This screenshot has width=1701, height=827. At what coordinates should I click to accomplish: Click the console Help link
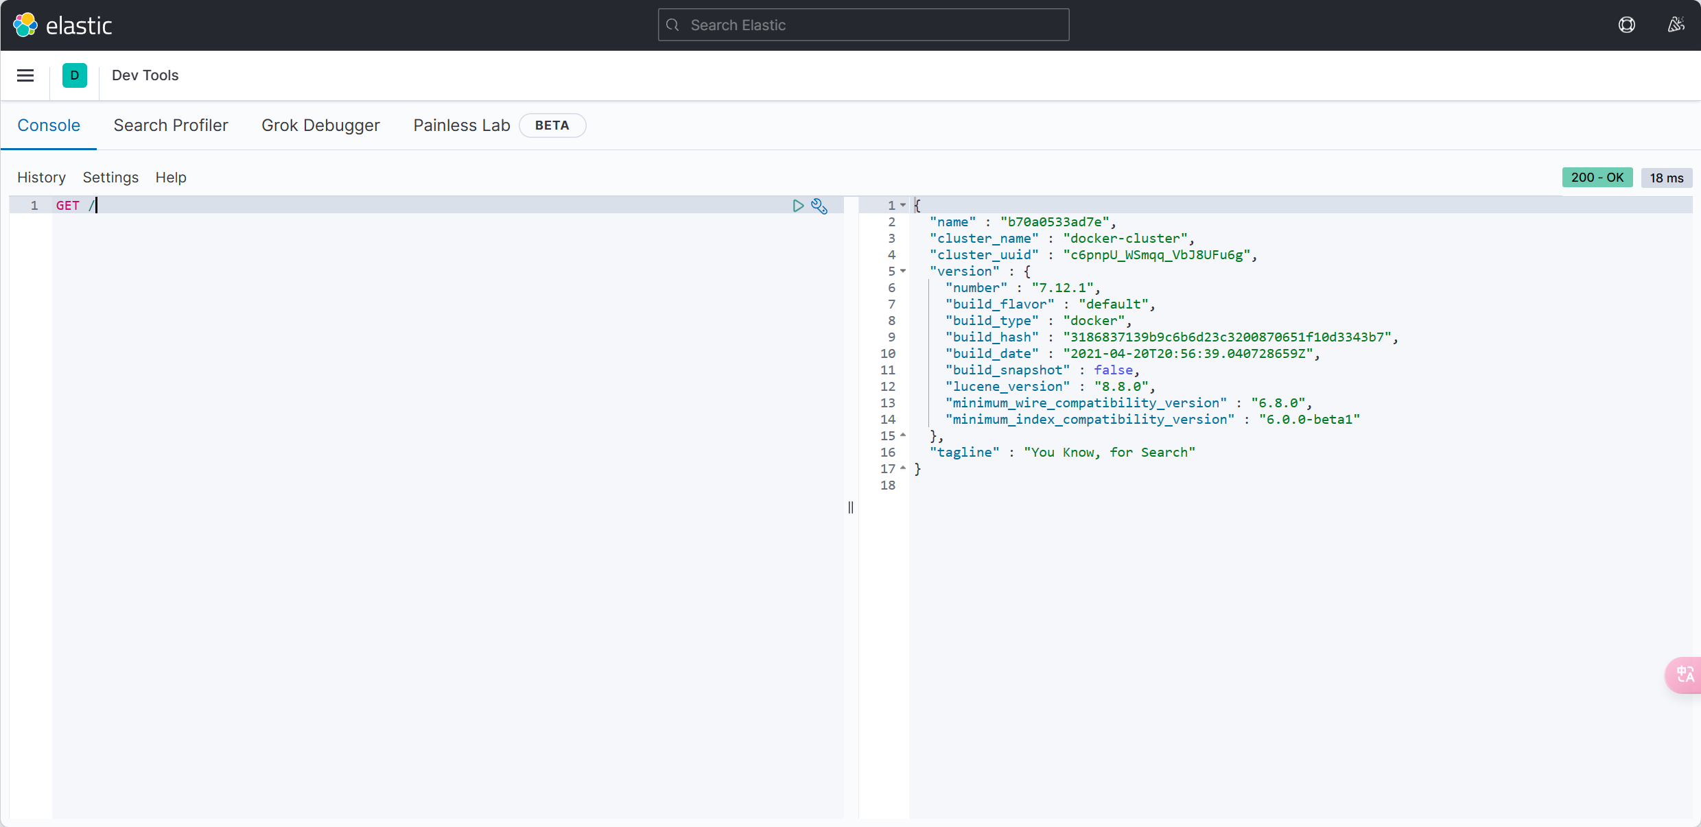pyautogui.click(x=171, y=178)
